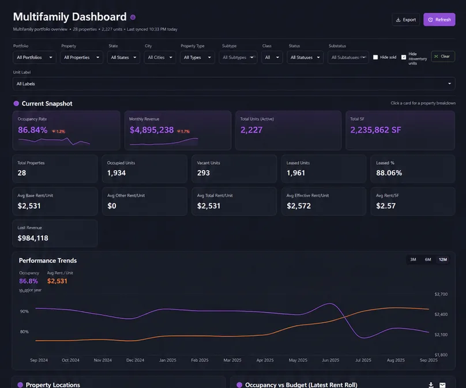Open the Class filter dropdown
Viewport: 466px width, 388px height.
pos(272,57)
